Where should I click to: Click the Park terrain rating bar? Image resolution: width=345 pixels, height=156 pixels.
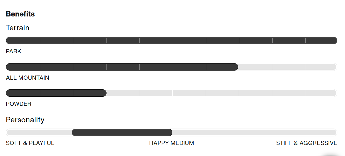click(171, 41)
